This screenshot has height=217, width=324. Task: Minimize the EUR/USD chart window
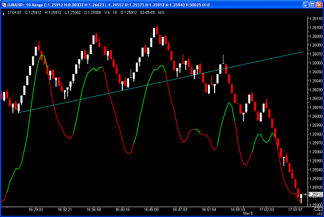coord(306,5)
